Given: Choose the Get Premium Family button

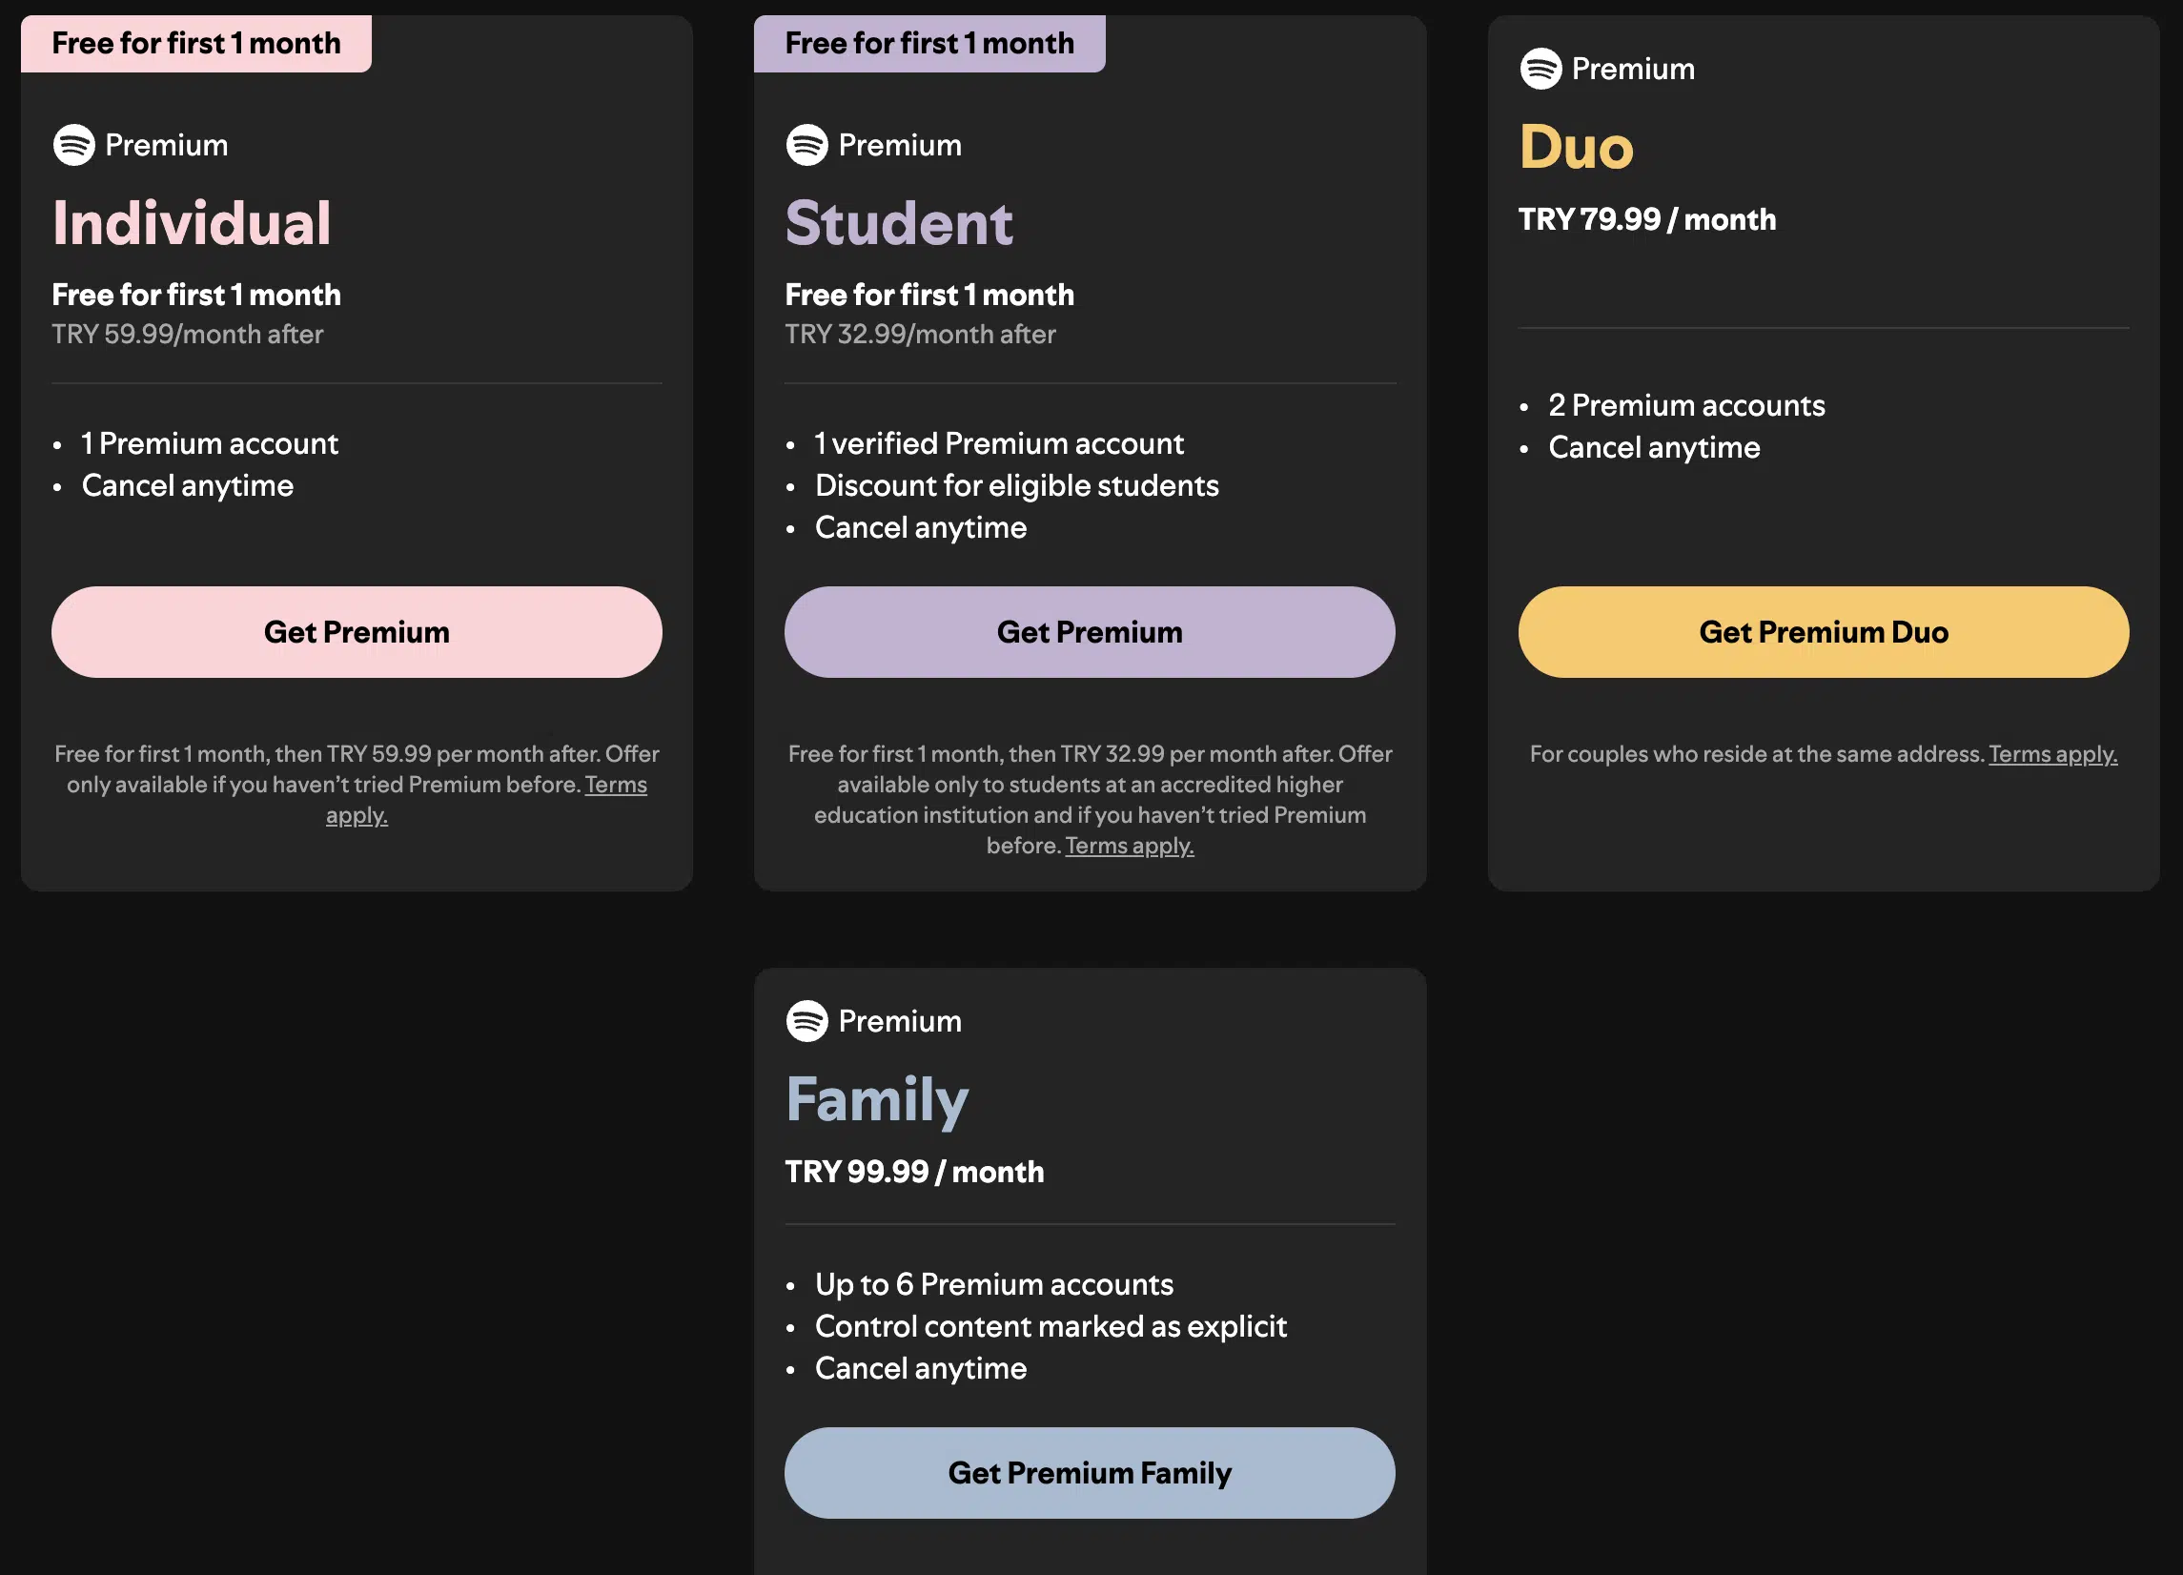Looking at the screenshot, I should point(1090,1472).
